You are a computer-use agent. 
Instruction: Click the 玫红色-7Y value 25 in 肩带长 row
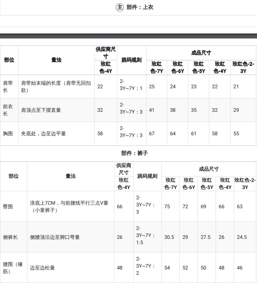coord(152,87)
